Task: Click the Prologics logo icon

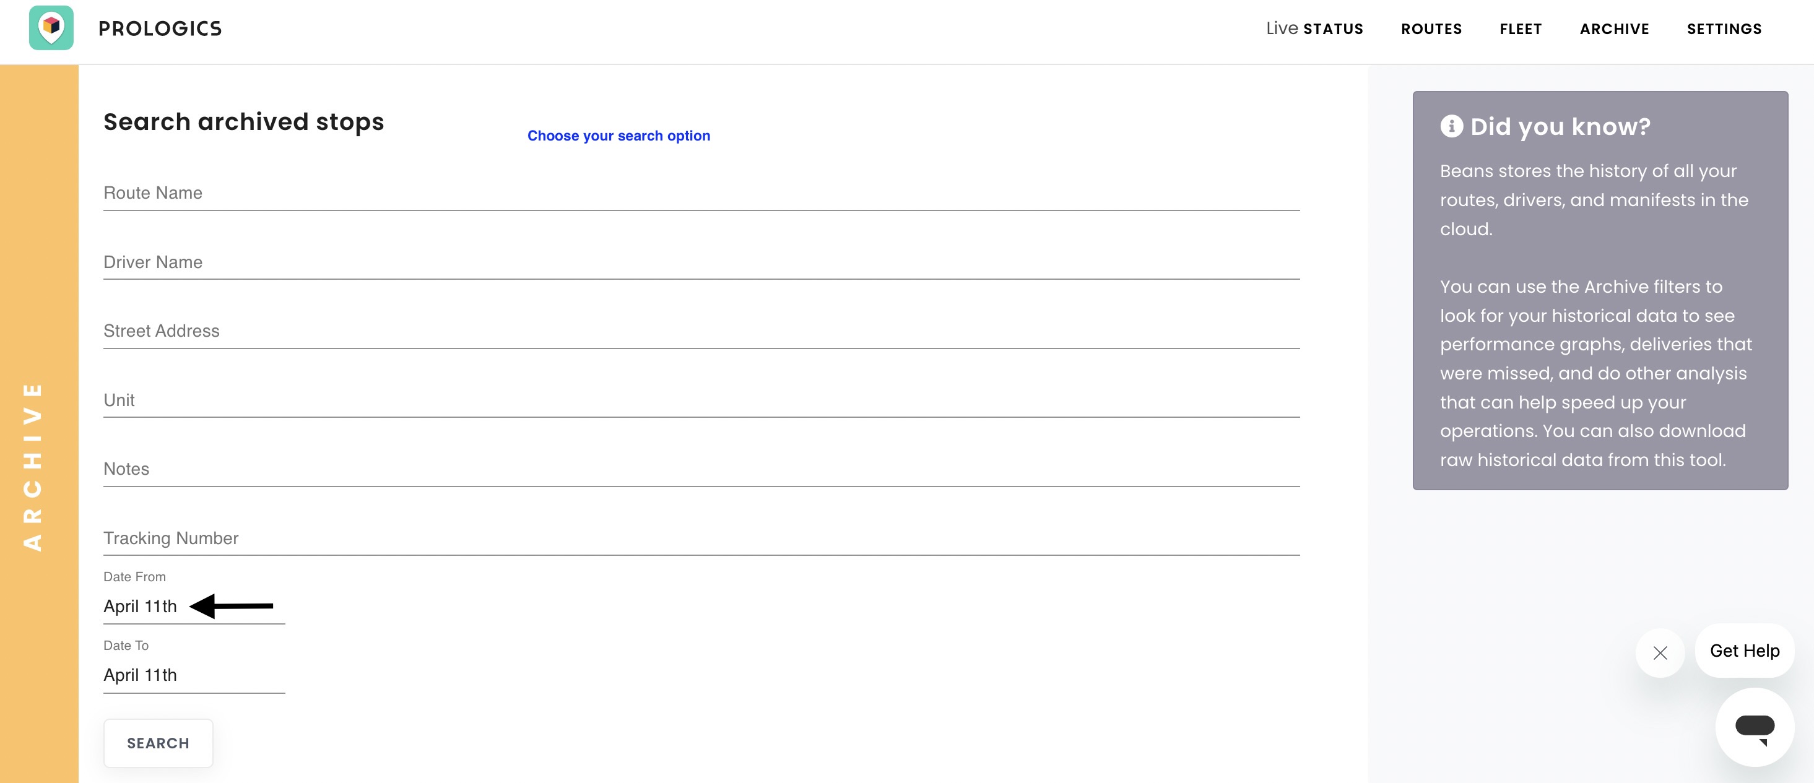Action: coord(51,28)
